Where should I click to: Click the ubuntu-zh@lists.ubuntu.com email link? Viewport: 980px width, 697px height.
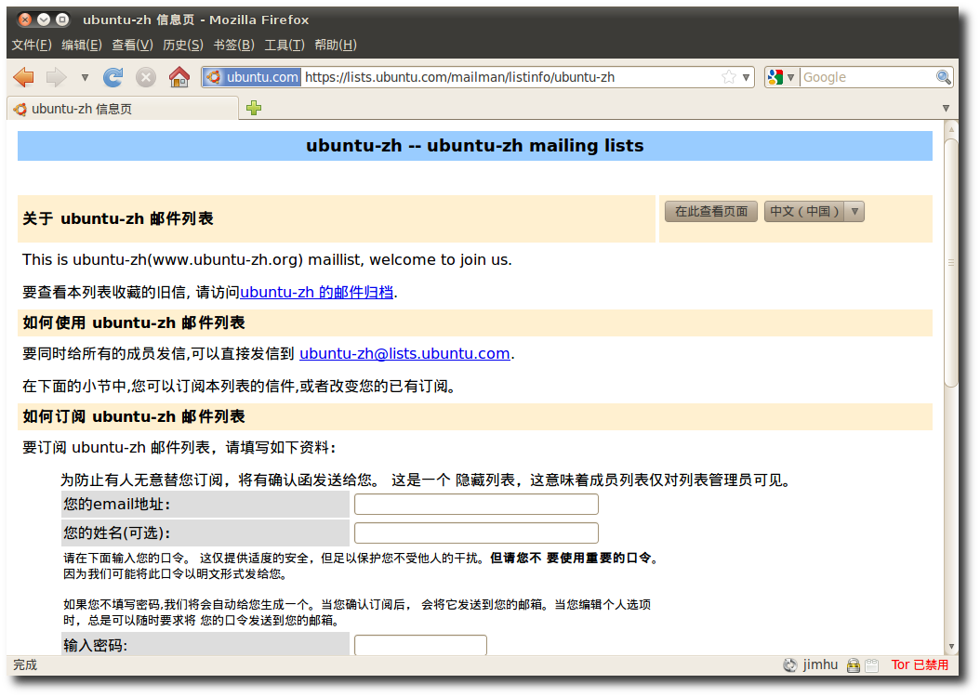[404, 353]
